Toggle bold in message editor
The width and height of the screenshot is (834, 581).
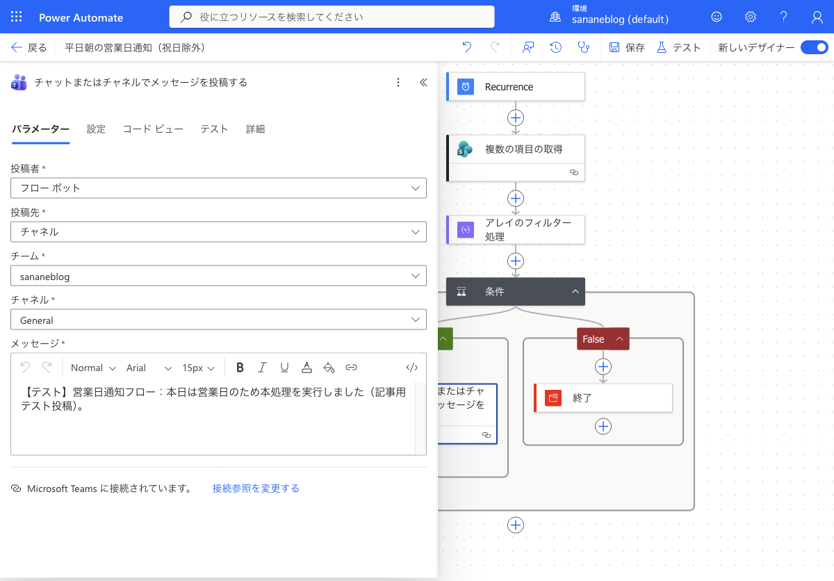[x=240, y=368]
